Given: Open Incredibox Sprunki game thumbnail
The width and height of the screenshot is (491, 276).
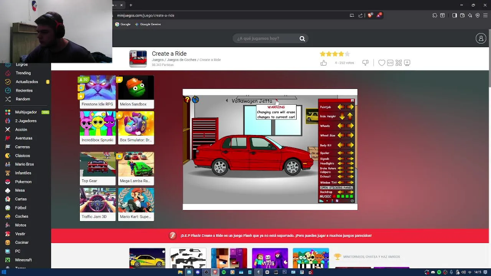Looking at the screenshot, I should (97, 128).
